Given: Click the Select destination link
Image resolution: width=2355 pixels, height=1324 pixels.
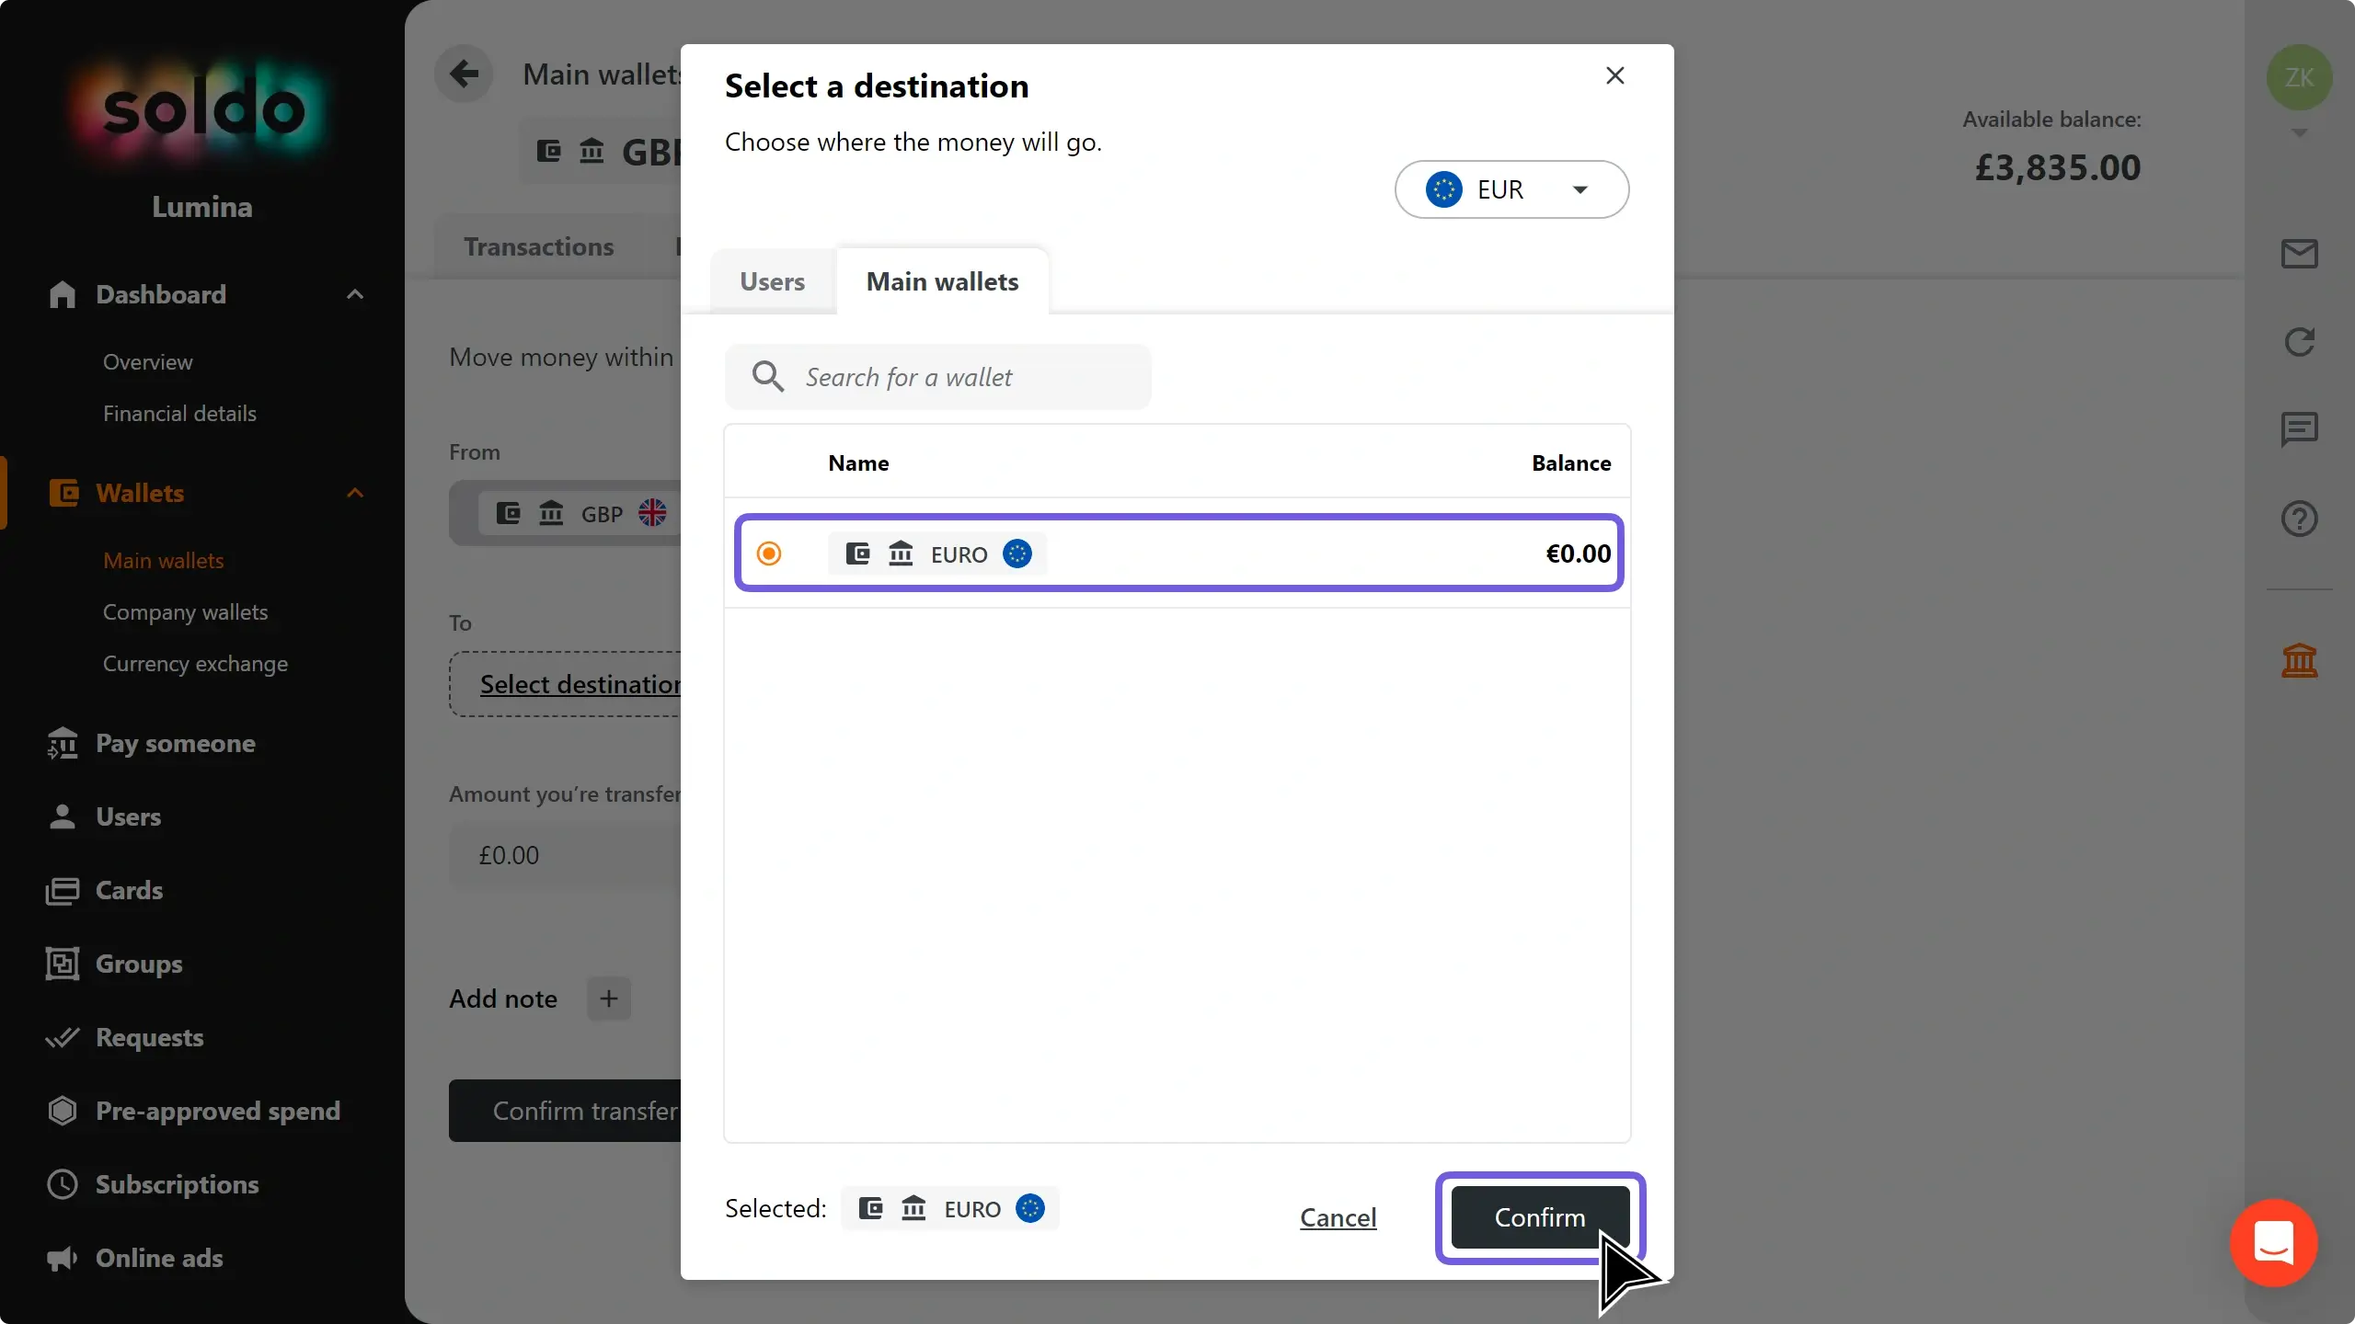Looking at the screenshot, I should [580, 684].
